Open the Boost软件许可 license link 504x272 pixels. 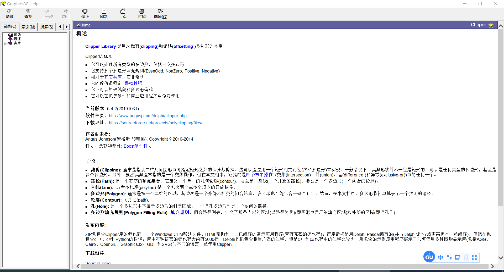pyautogui.click(x=138, y=146)
